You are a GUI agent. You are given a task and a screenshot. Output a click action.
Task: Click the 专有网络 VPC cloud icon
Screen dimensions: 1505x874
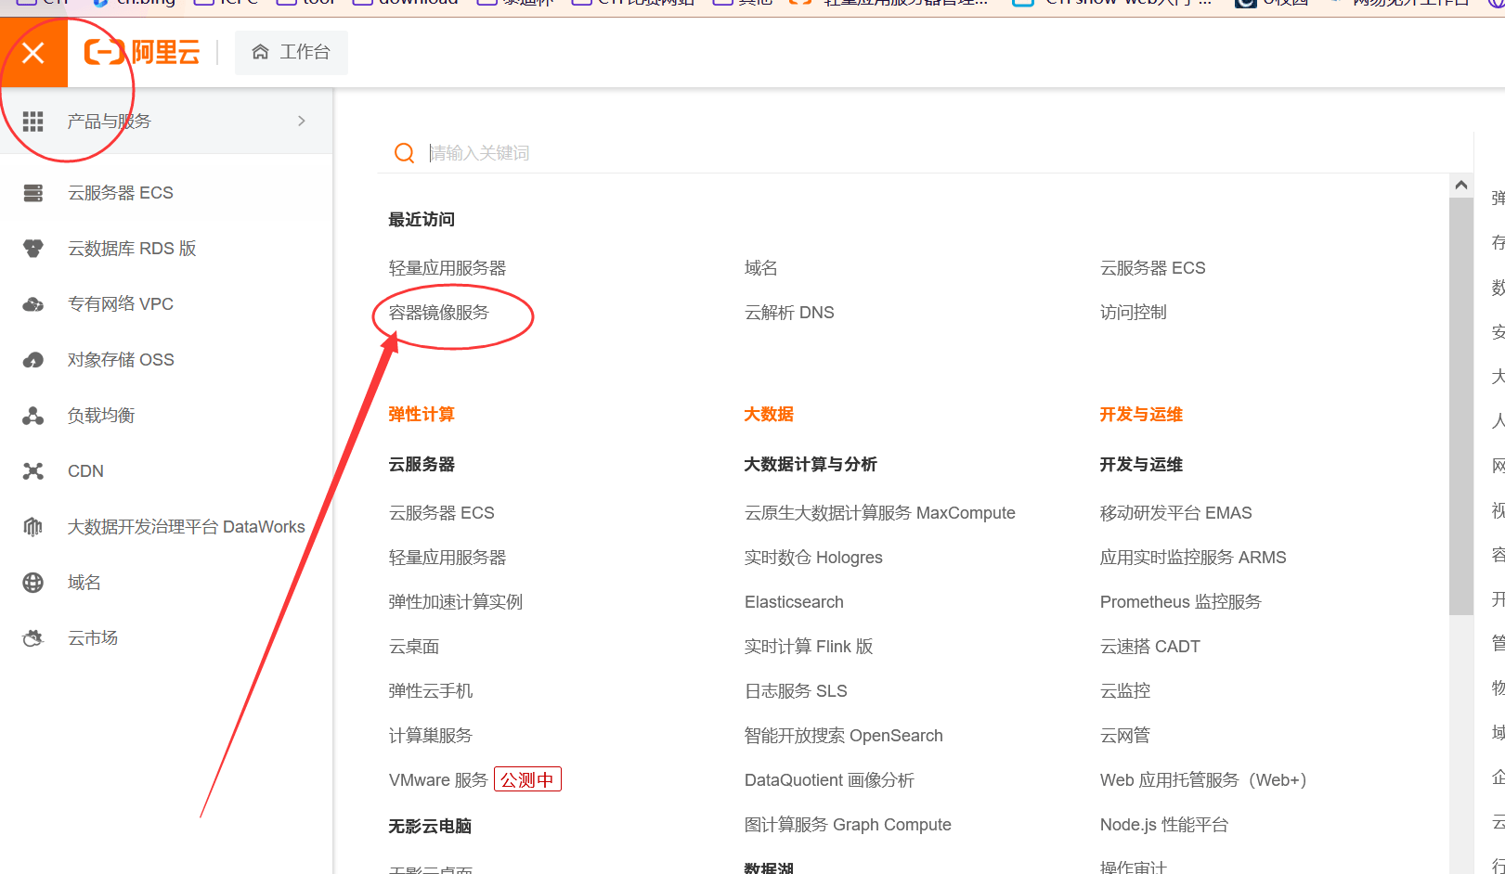[x=33, y=304]
